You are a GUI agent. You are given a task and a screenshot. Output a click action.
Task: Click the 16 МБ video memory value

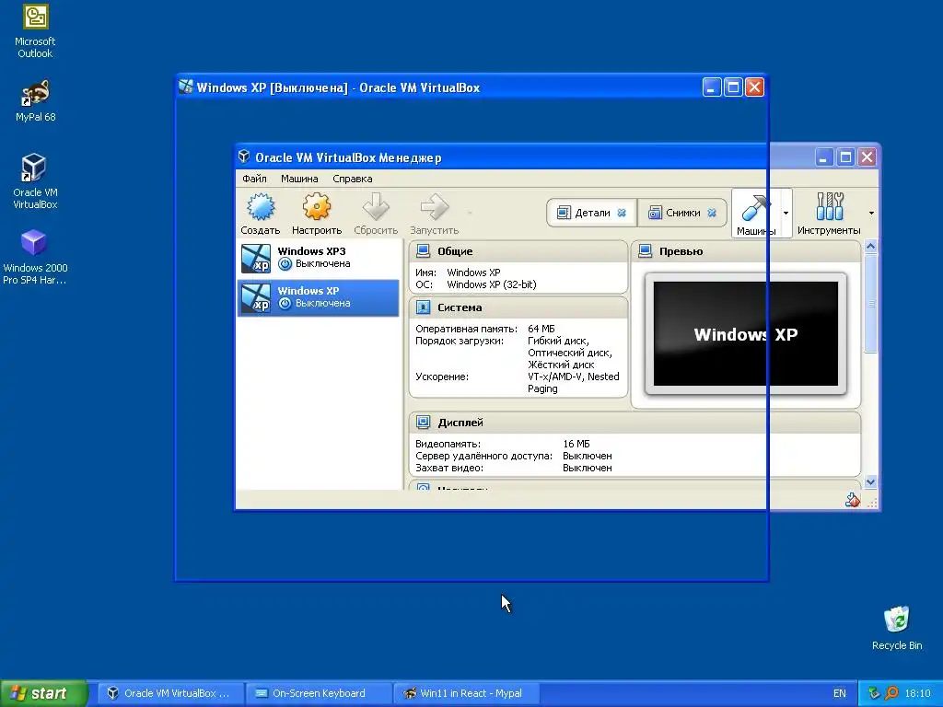pos(576,444)
